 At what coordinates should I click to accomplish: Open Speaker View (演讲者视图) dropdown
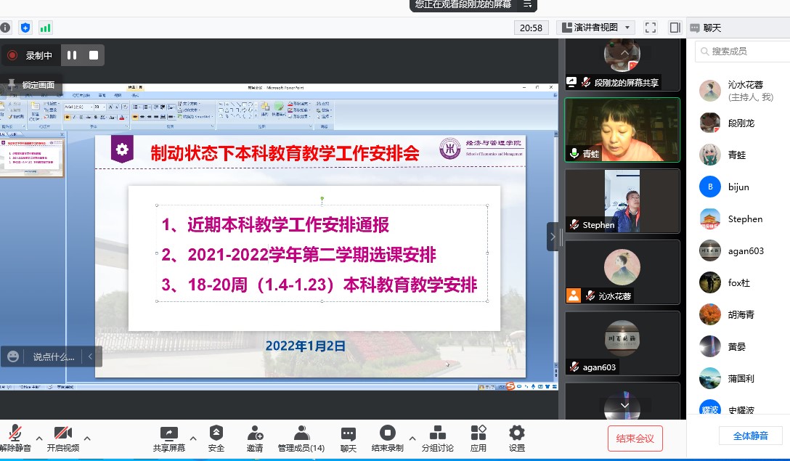click(595, 28)
